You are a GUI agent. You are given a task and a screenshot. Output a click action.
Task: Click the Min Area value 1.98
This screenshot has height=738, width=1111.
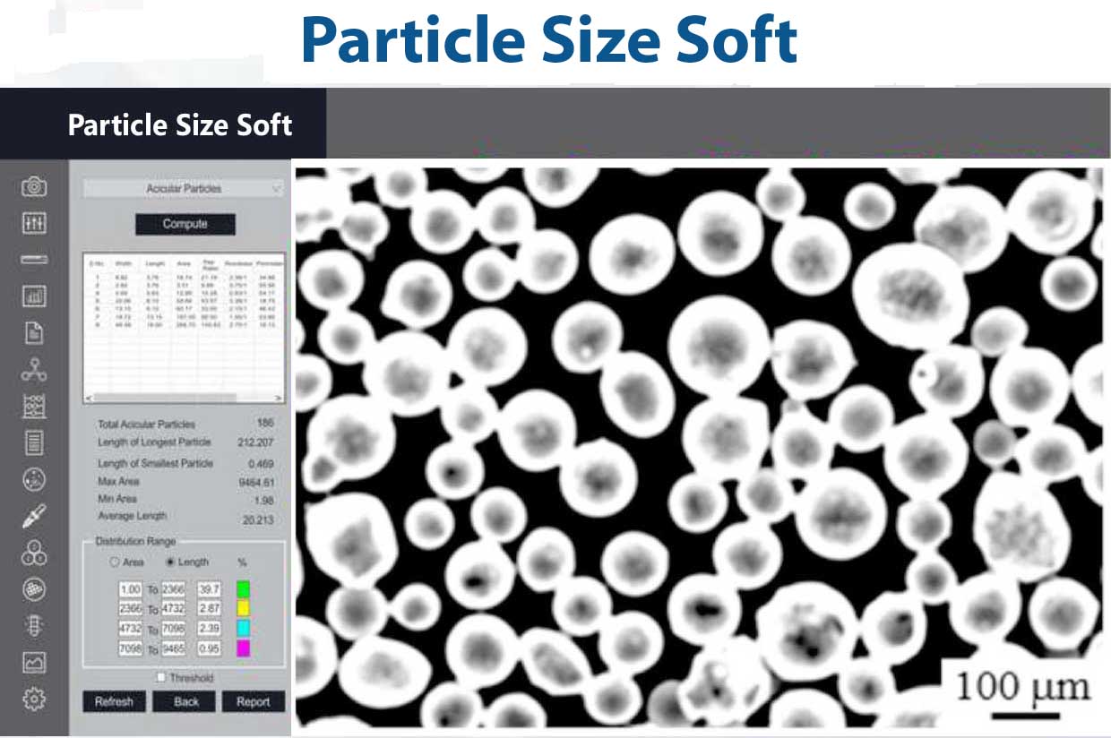264,500
